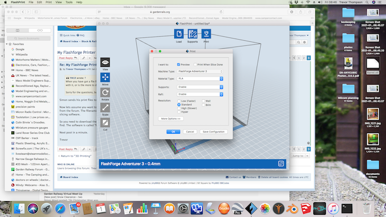The height and width of the screenshot is (217, 386).
Task: Click the Load file icon in FlashPrint
Action: point(179,33)
